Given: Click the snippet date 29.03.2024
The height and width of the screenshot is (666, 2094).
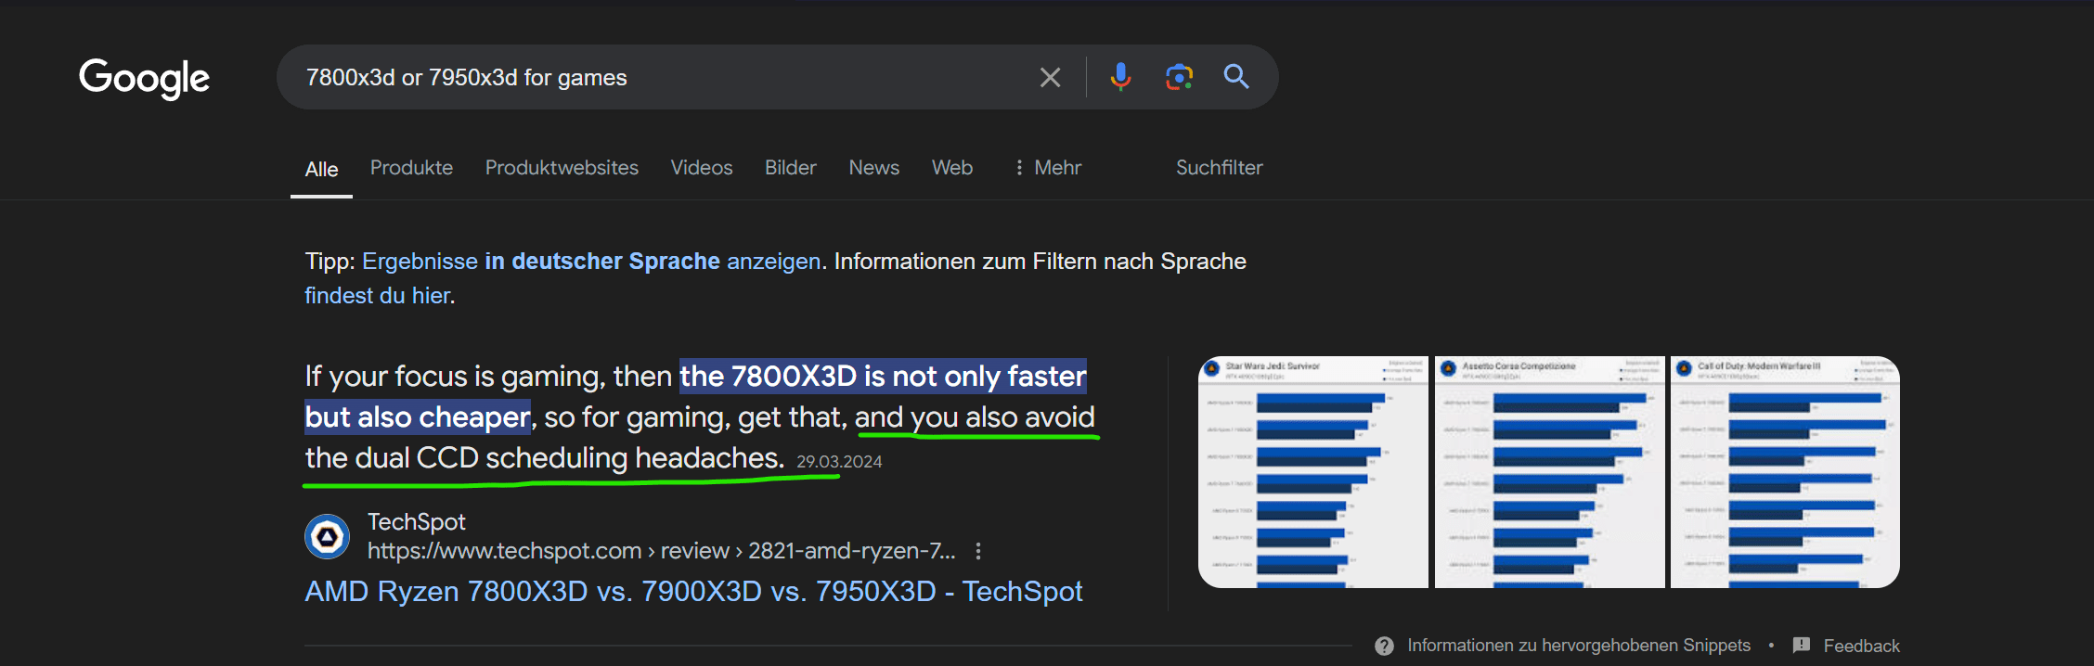Looking at the screenshot, I should tap(839, 462).
